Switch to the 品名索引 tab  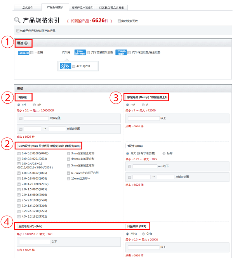click(x=27, y=7)
